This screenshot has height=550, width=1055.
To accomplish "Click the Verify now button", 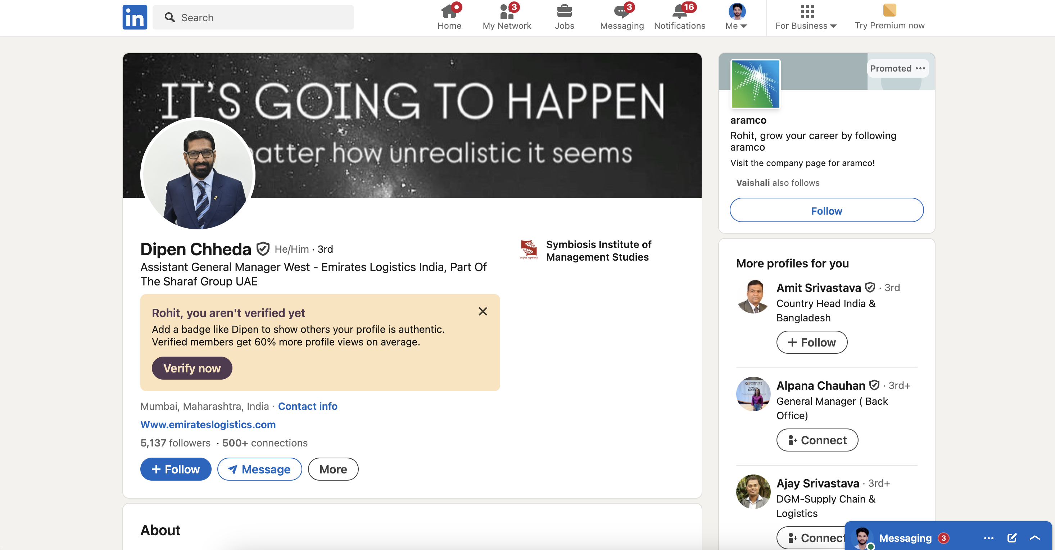I will coord(192,368).
